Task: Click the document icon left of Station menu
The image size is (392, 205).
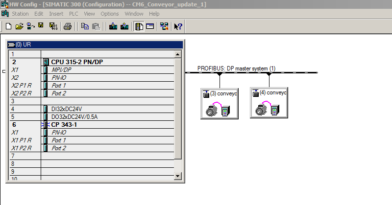Action: click(5, 14)
